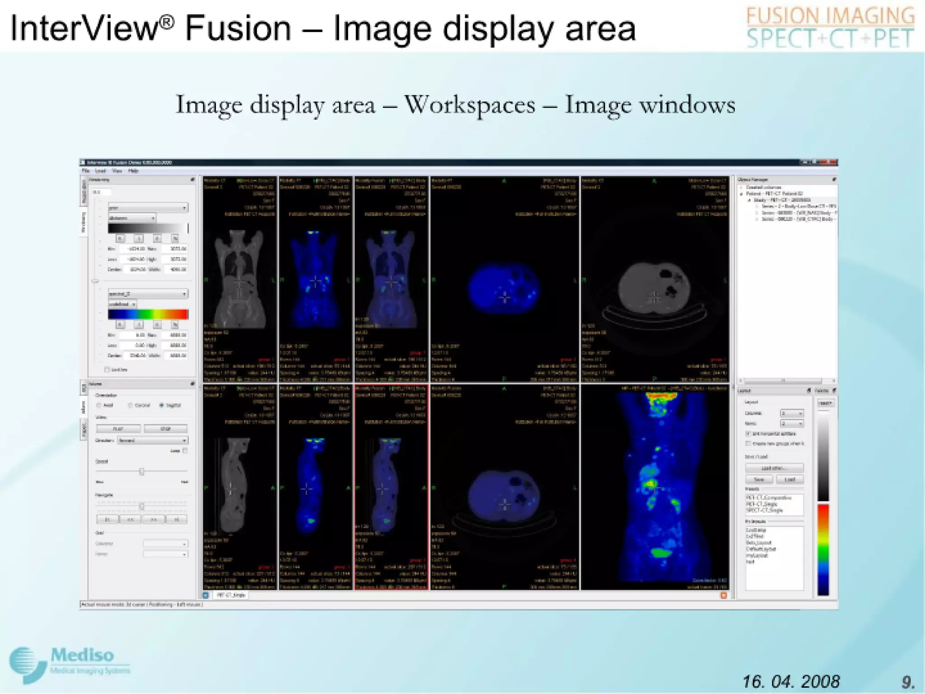Select the Body-Low Dose CT series
925x694 pixels.
799,206
